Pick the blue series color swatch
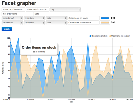The image size is (137, 105). (x=105, y=18)
